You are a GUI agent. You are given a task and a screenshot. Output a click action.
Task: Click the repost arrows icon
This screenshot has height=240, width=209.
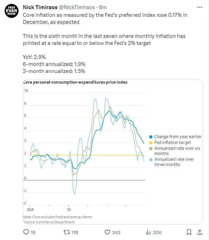click(67, 232)
